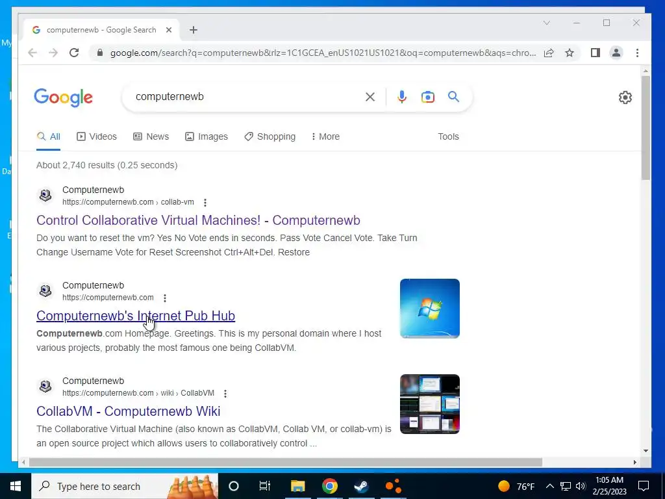
Task: Open the Windows Start menu
Action: [16, 486]
